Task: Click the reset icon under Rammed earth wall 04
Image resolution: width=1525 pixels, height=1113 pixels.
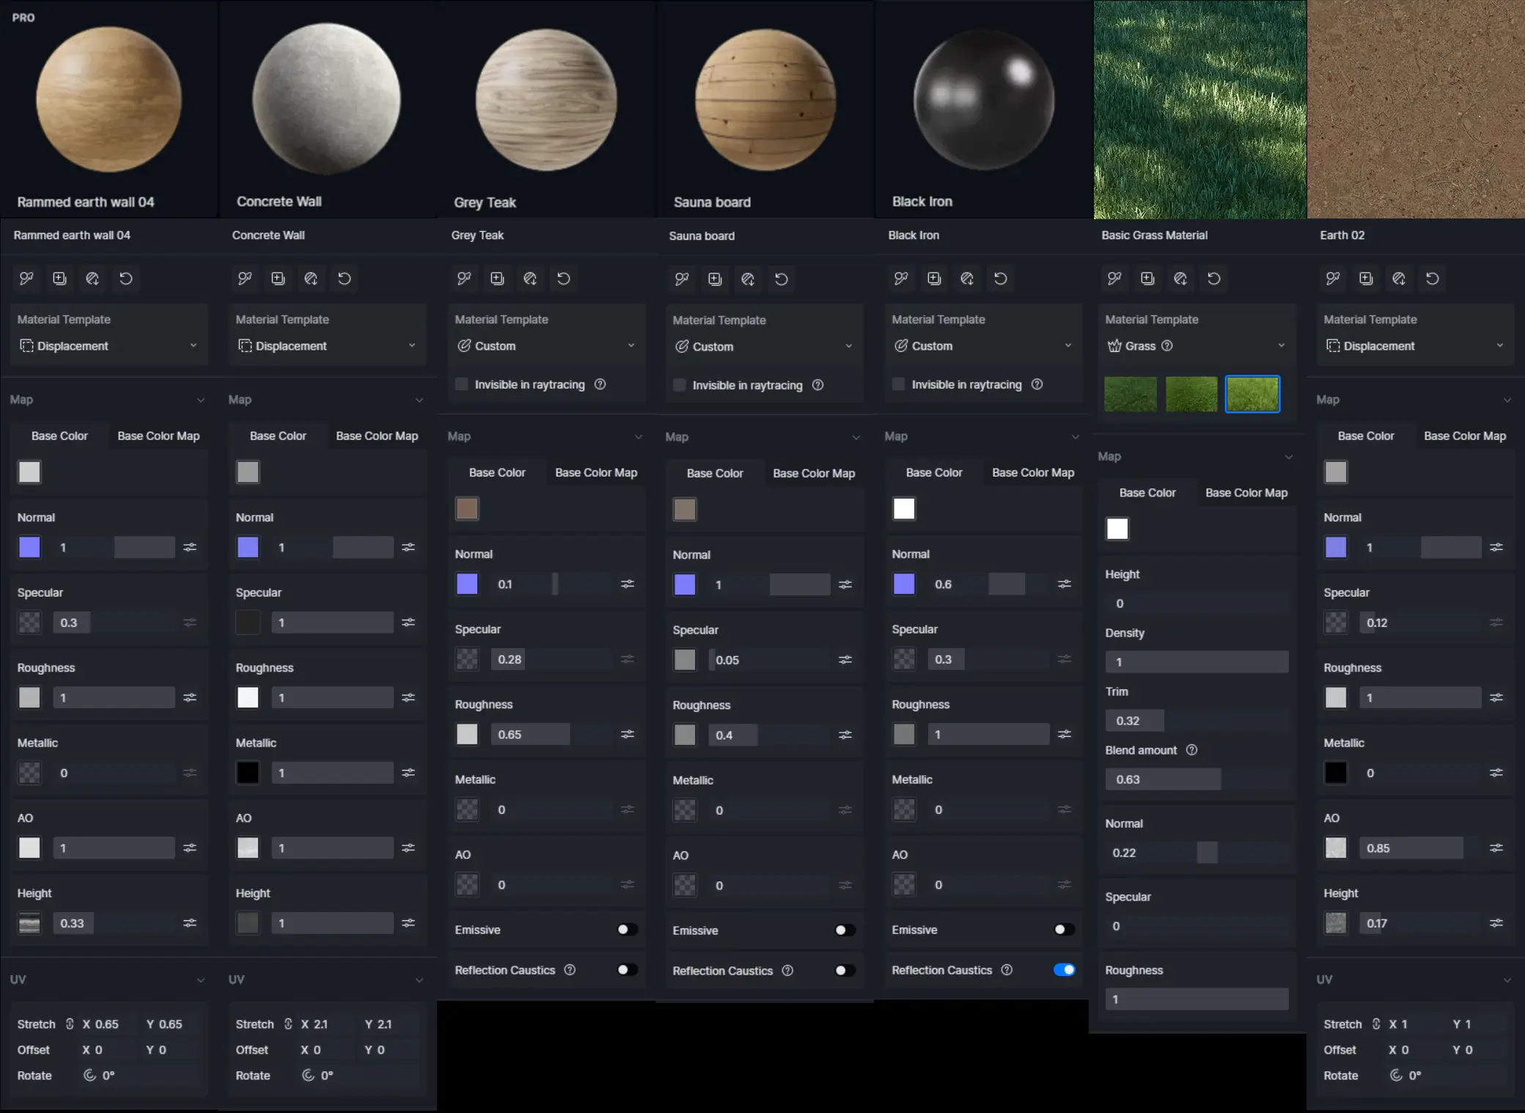Action: tap(126, 279)
